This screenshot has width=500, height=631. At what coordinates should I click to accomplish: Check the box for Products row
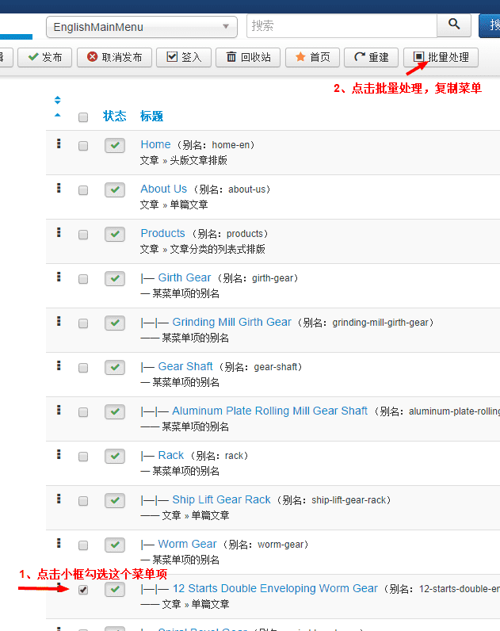click(x=83, y=235)
